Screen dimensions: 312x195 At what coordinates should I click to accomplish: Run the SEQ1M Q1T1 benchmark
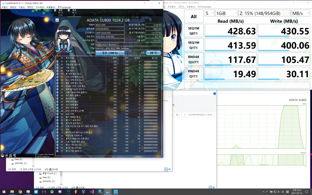194,45
